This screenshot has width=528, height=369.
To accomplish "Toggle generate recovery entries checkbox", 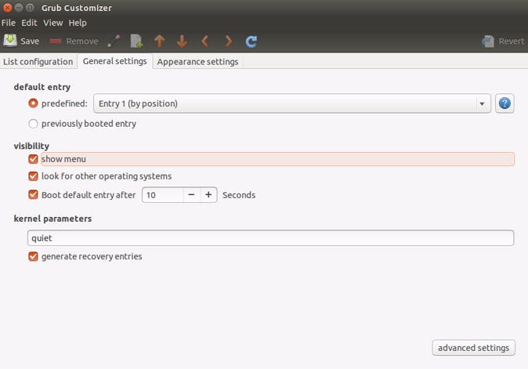I will click(33, 256).
